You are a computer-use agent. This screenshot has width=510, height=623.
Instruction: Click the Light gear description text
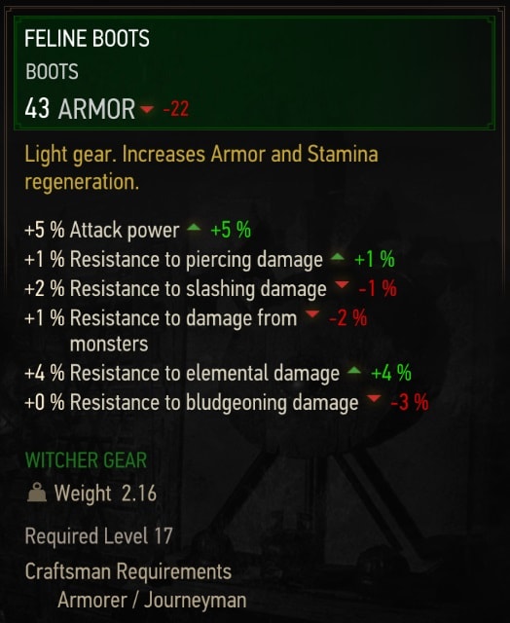(x=201, y=168)
